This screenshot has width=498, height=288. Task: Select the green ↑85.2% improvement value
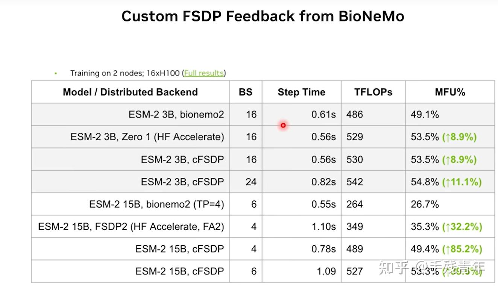(462, 249)
